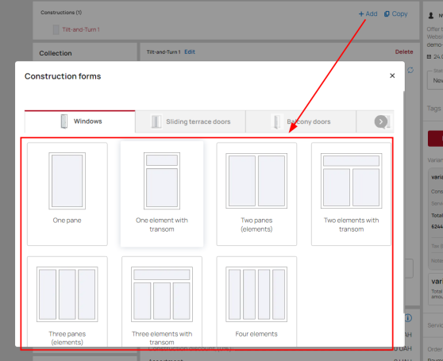The width and height of the screenshot is (443, 361).
Task: Select the Four elements form
Action: pos(256,301)
